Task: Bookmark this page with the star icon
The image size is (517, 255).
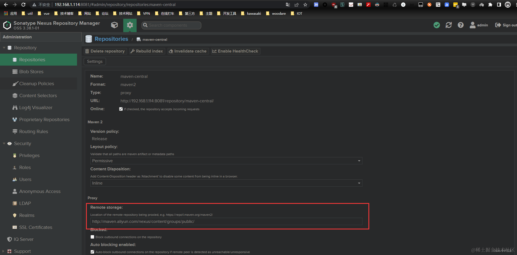Action: pyautogui.click(x=305, y=5)
